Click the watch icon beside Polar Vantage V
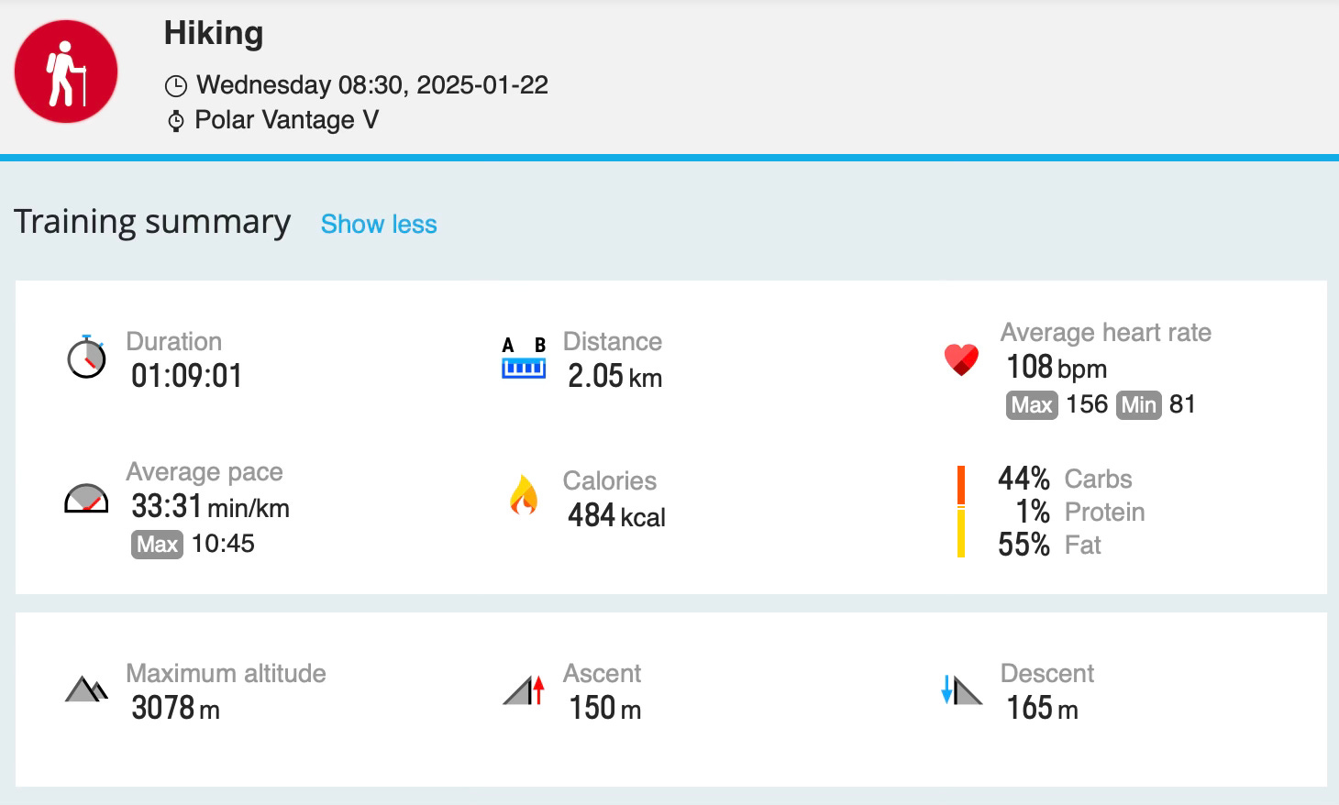Viewport: 1339px width, 805px height. coord(176,121)
